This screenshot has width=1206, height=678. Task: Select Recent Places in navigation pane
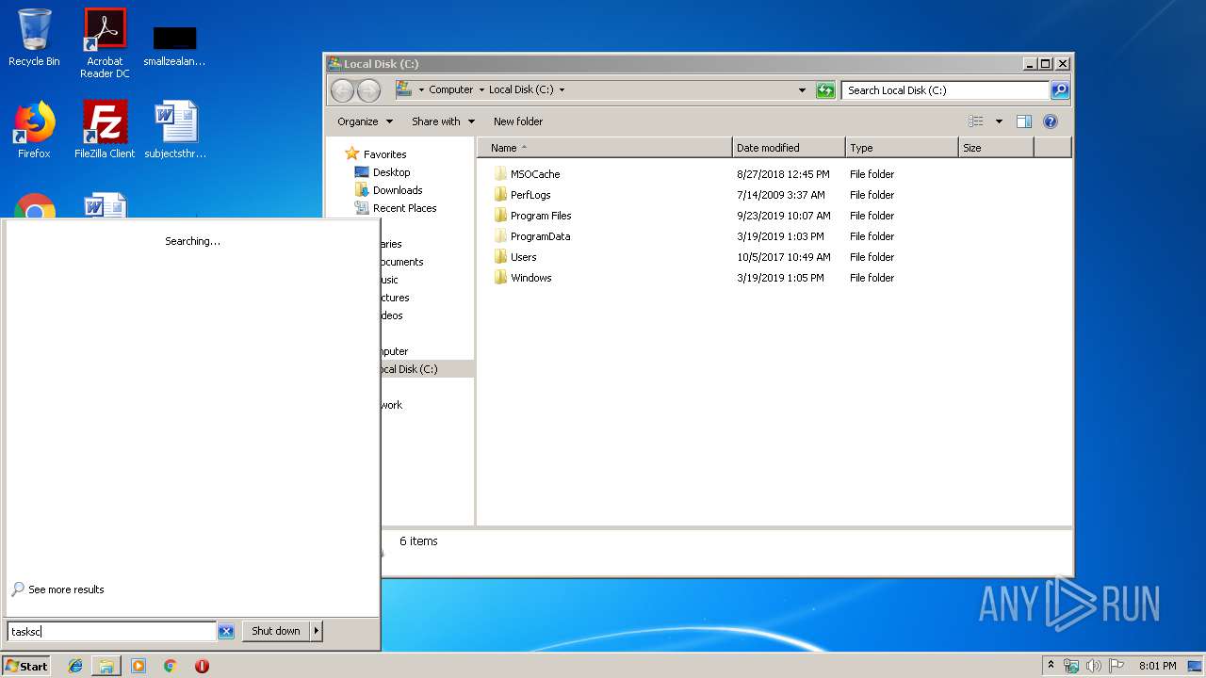click(x=404, y=208)
